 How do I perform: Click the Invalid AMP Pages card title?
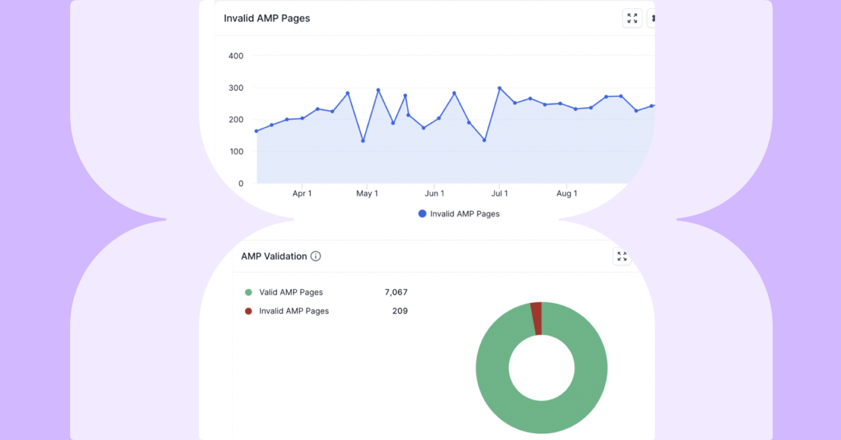pyautogui.click(x=267, y=18)
